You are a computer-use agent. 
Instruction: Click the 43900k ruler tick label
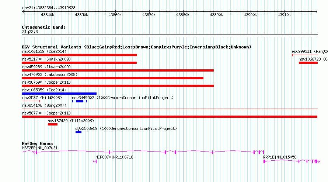(x=250, y=15)
